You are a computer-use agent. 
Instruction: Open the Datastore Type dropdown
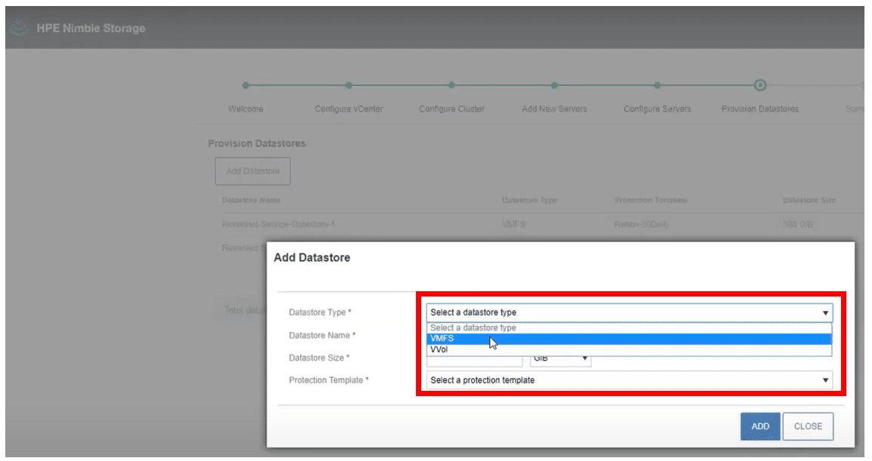pyautogui.click(x=629, y=312)
